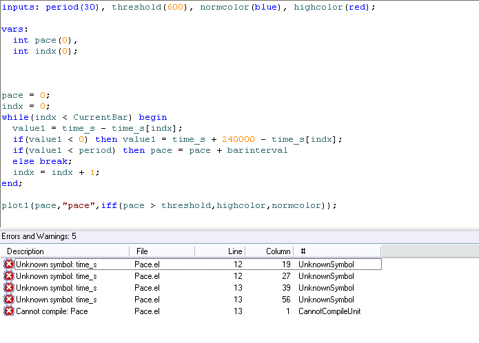
Task: Click 'indx = indx + 1;' line
Action: [57, 172]
